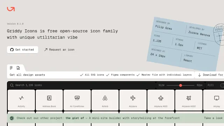
Task: Switch to the SVG assets tab
Action: click(18, 68)
